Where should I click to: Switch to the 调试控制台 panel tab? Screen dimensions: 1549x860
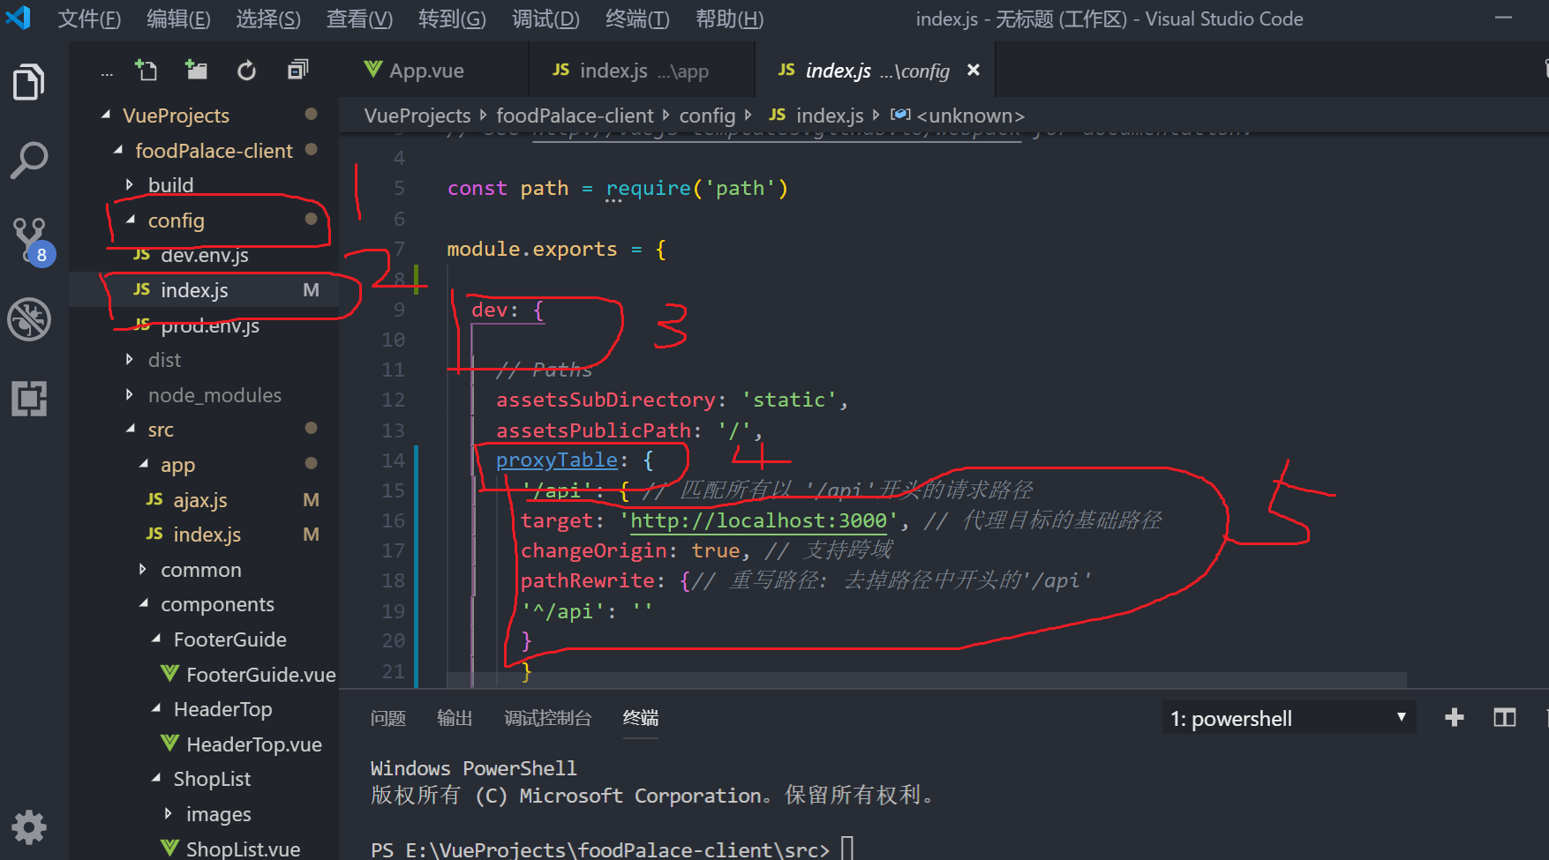tap(547, 718)
